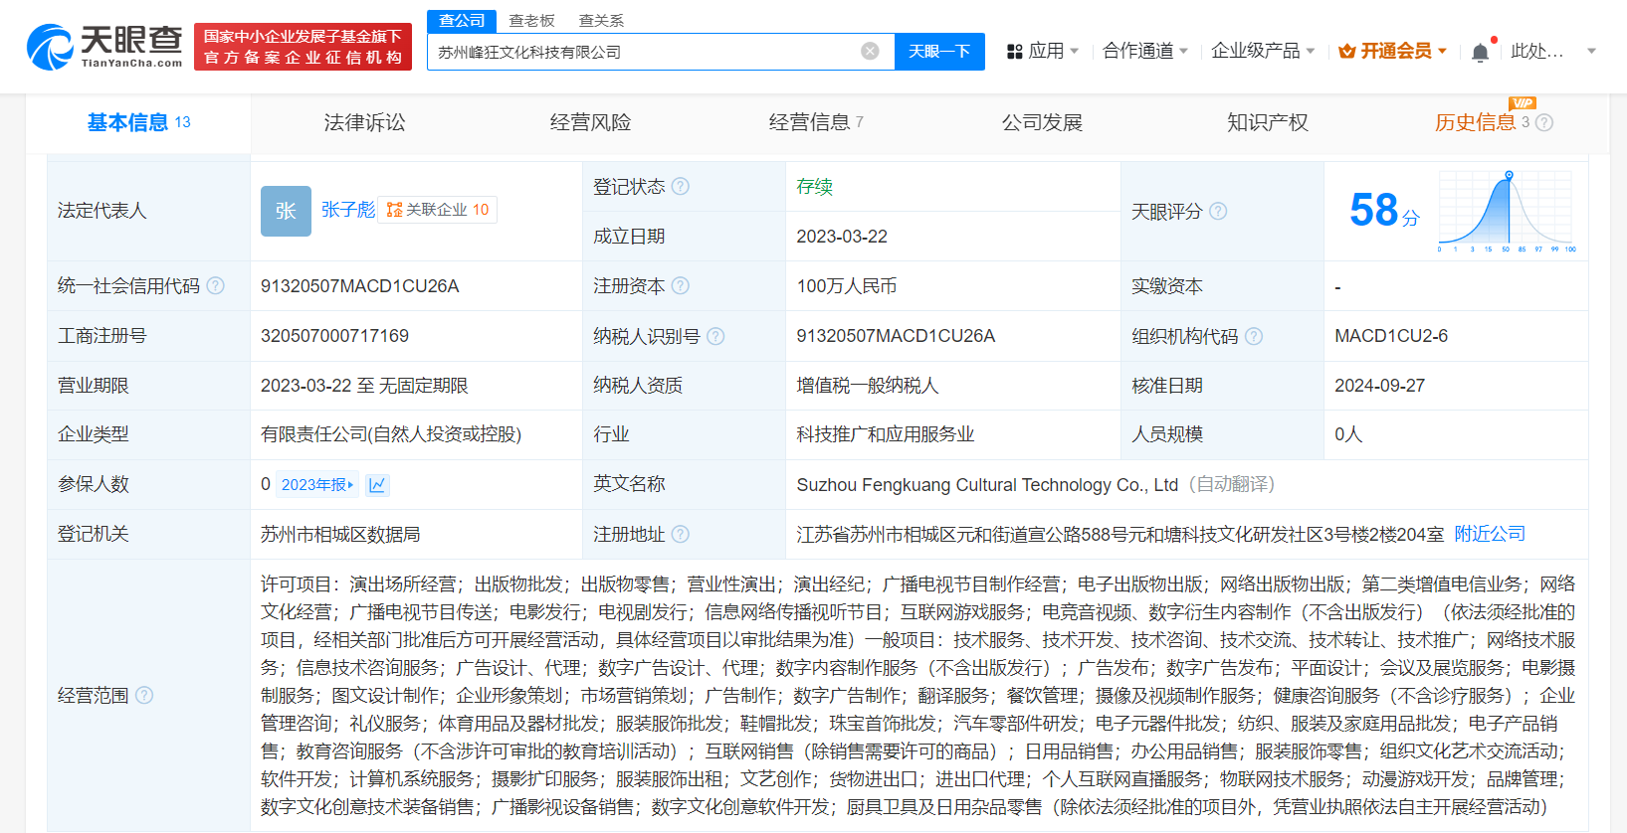Click the 存续 registration status value
This screenshot has width=1627, height=833.
click(814, 186)
